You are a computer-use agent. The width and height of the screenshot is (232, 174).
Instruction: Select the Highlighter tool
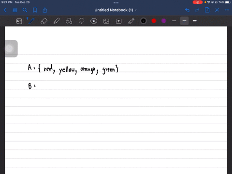[57, 21]
